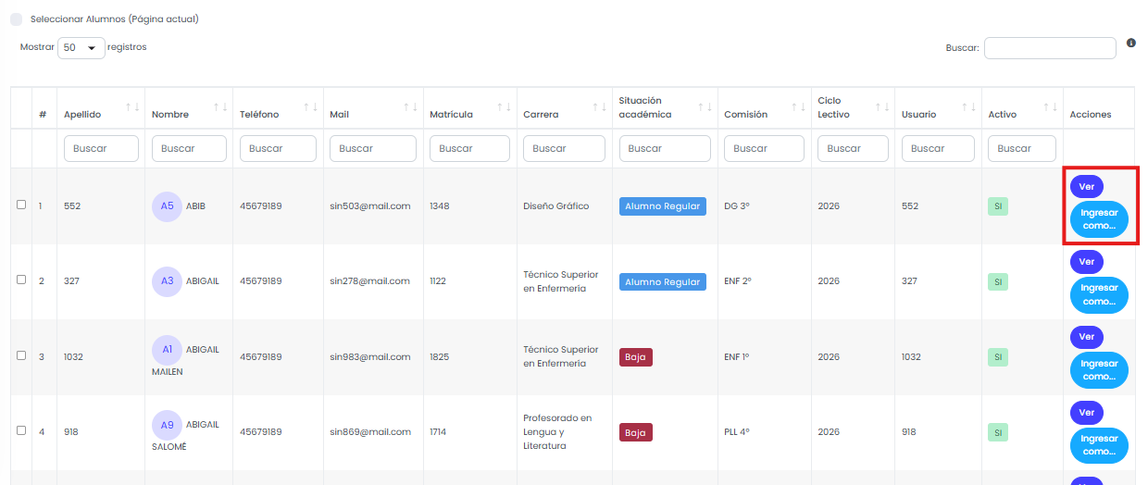Click the email sin503@mail.com
The width and height of the screenshot is (1148, 485).
[369, 206]
